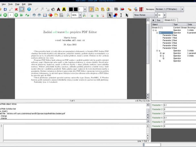Click the red bar rectangle icon

point(122,9)
